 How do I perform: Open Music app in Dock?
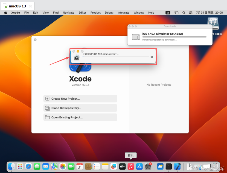pyautogui.click(x=131, y=166)
